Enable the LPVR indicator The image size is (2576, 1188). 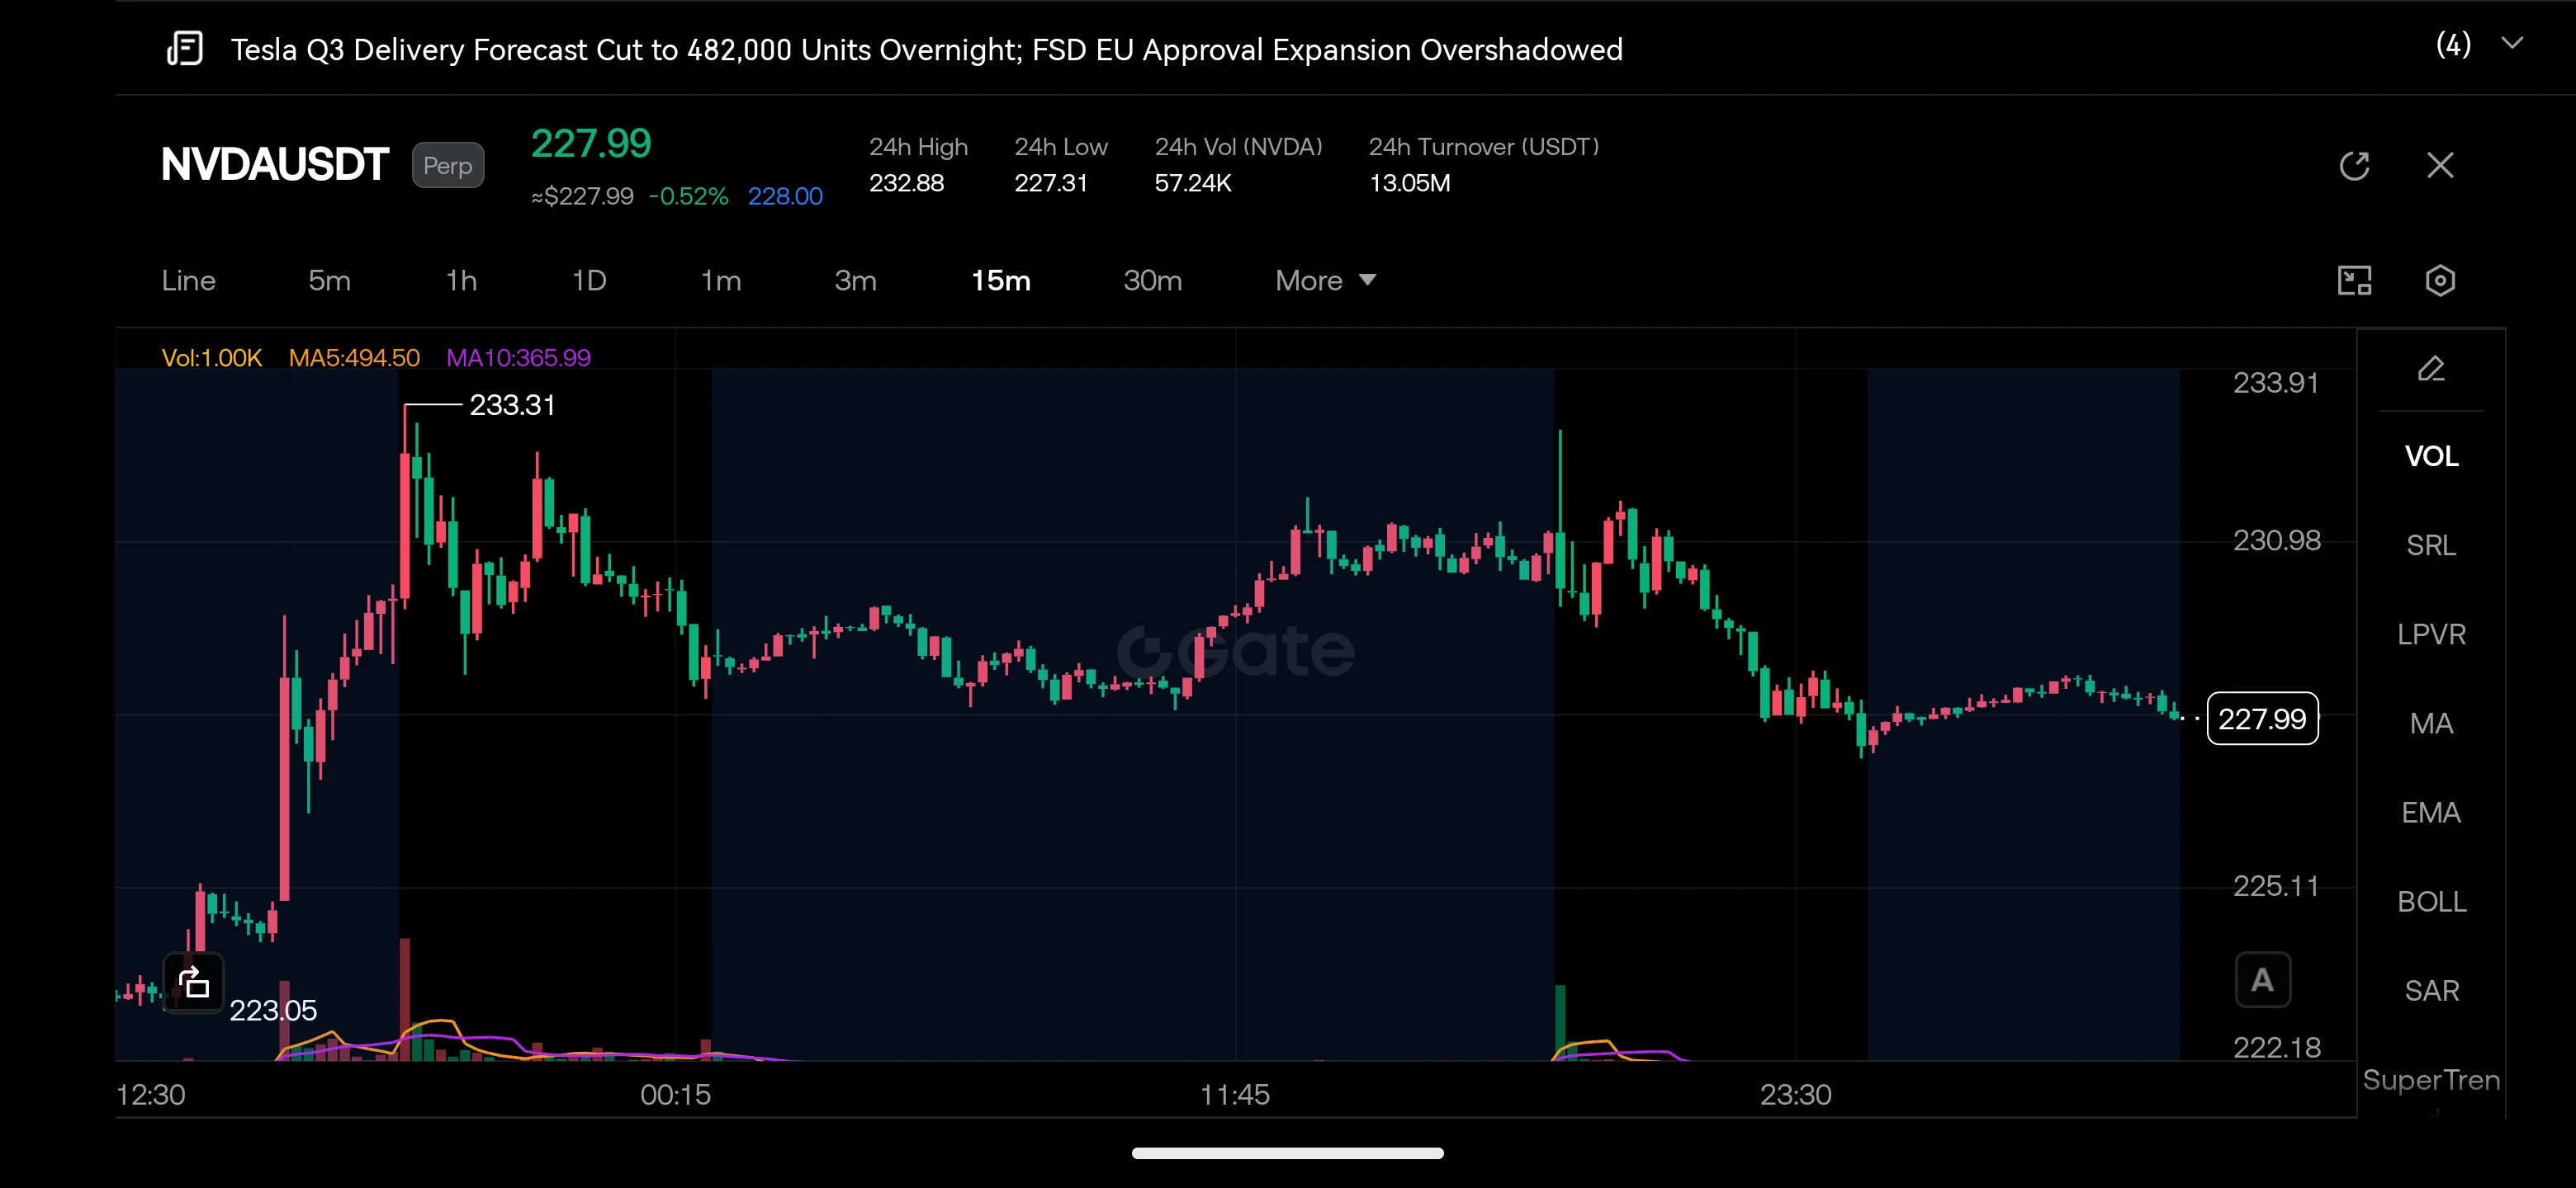[2431, 634]
